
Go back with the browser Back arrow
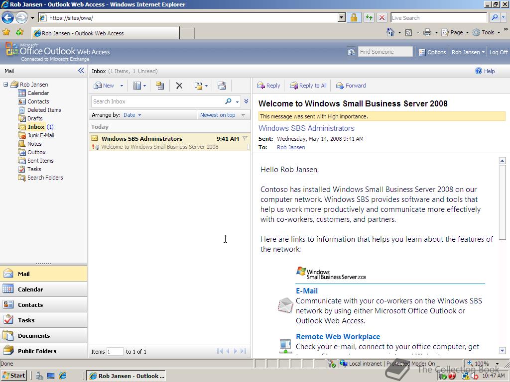[8, 17]
